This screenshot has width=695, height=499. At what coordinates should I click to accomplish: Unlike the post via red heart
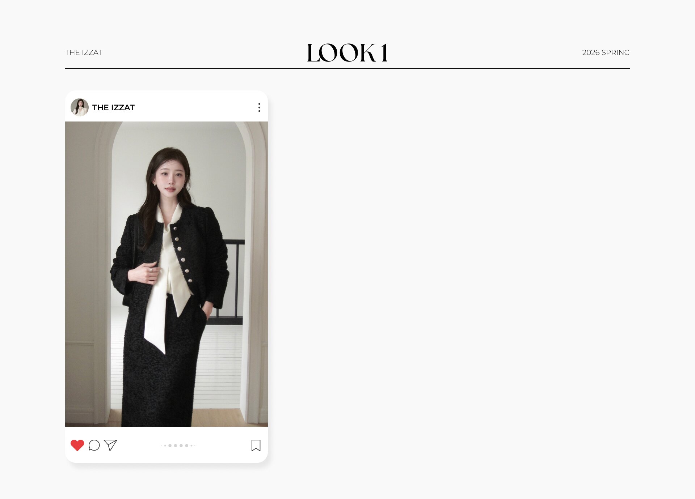pyautogui.click(x=77, y=445)
